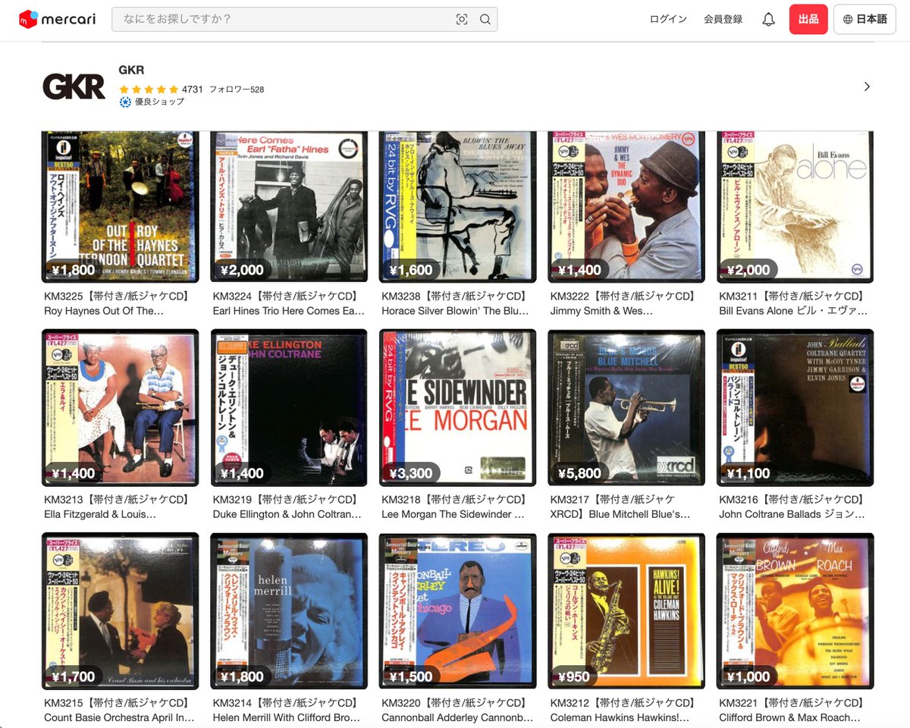Screen dimensions: 910x728
Task: Open Jimmy Smith & Wes thumbnail
Action: coord(626,207)
